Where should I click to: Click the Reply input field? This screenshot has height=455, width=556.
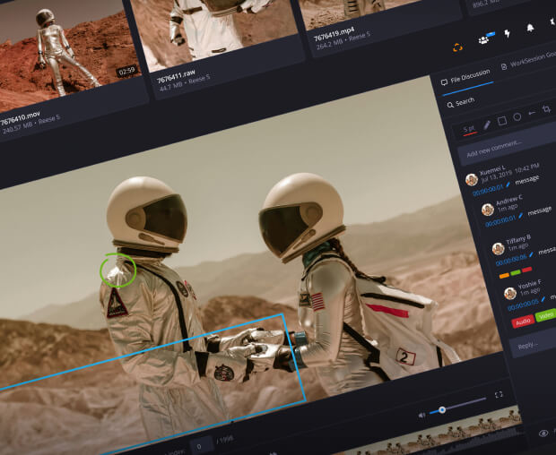[532, 344]
